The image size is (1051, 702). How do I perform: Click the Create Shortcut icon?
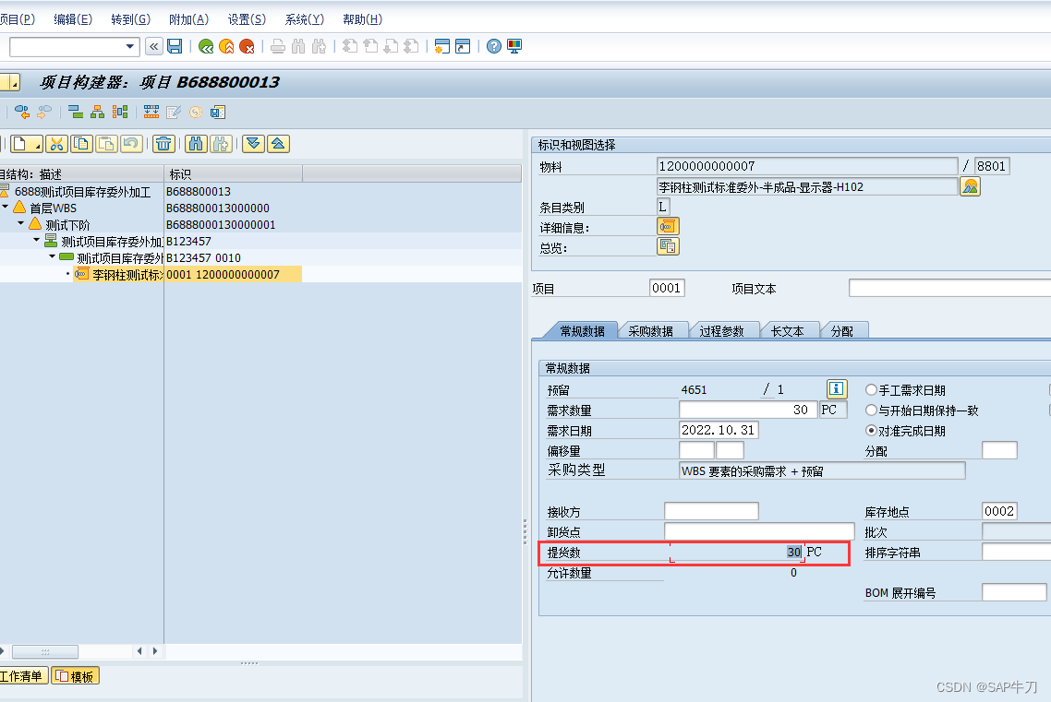pyautogui.click(x=463, y=46)
